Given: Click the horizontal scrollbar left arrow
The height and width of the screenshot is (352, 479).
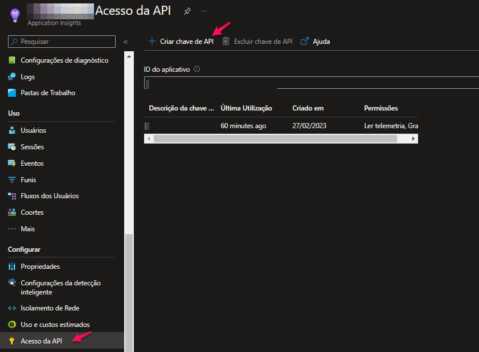Looking at the screenshot, I should click(149, 138).
